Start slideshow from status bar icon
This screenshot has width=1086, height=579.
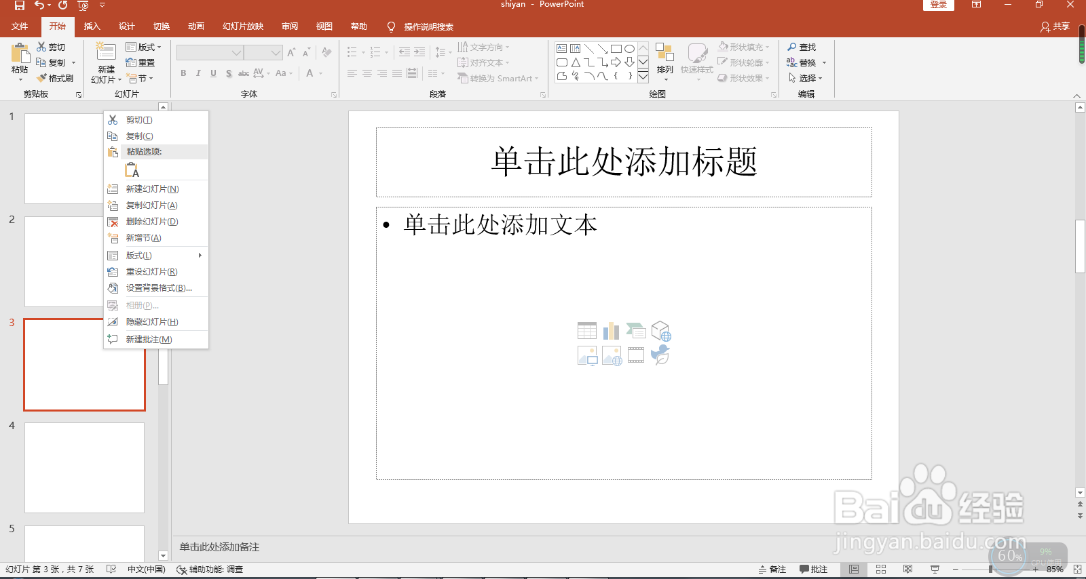click(935, 570)
